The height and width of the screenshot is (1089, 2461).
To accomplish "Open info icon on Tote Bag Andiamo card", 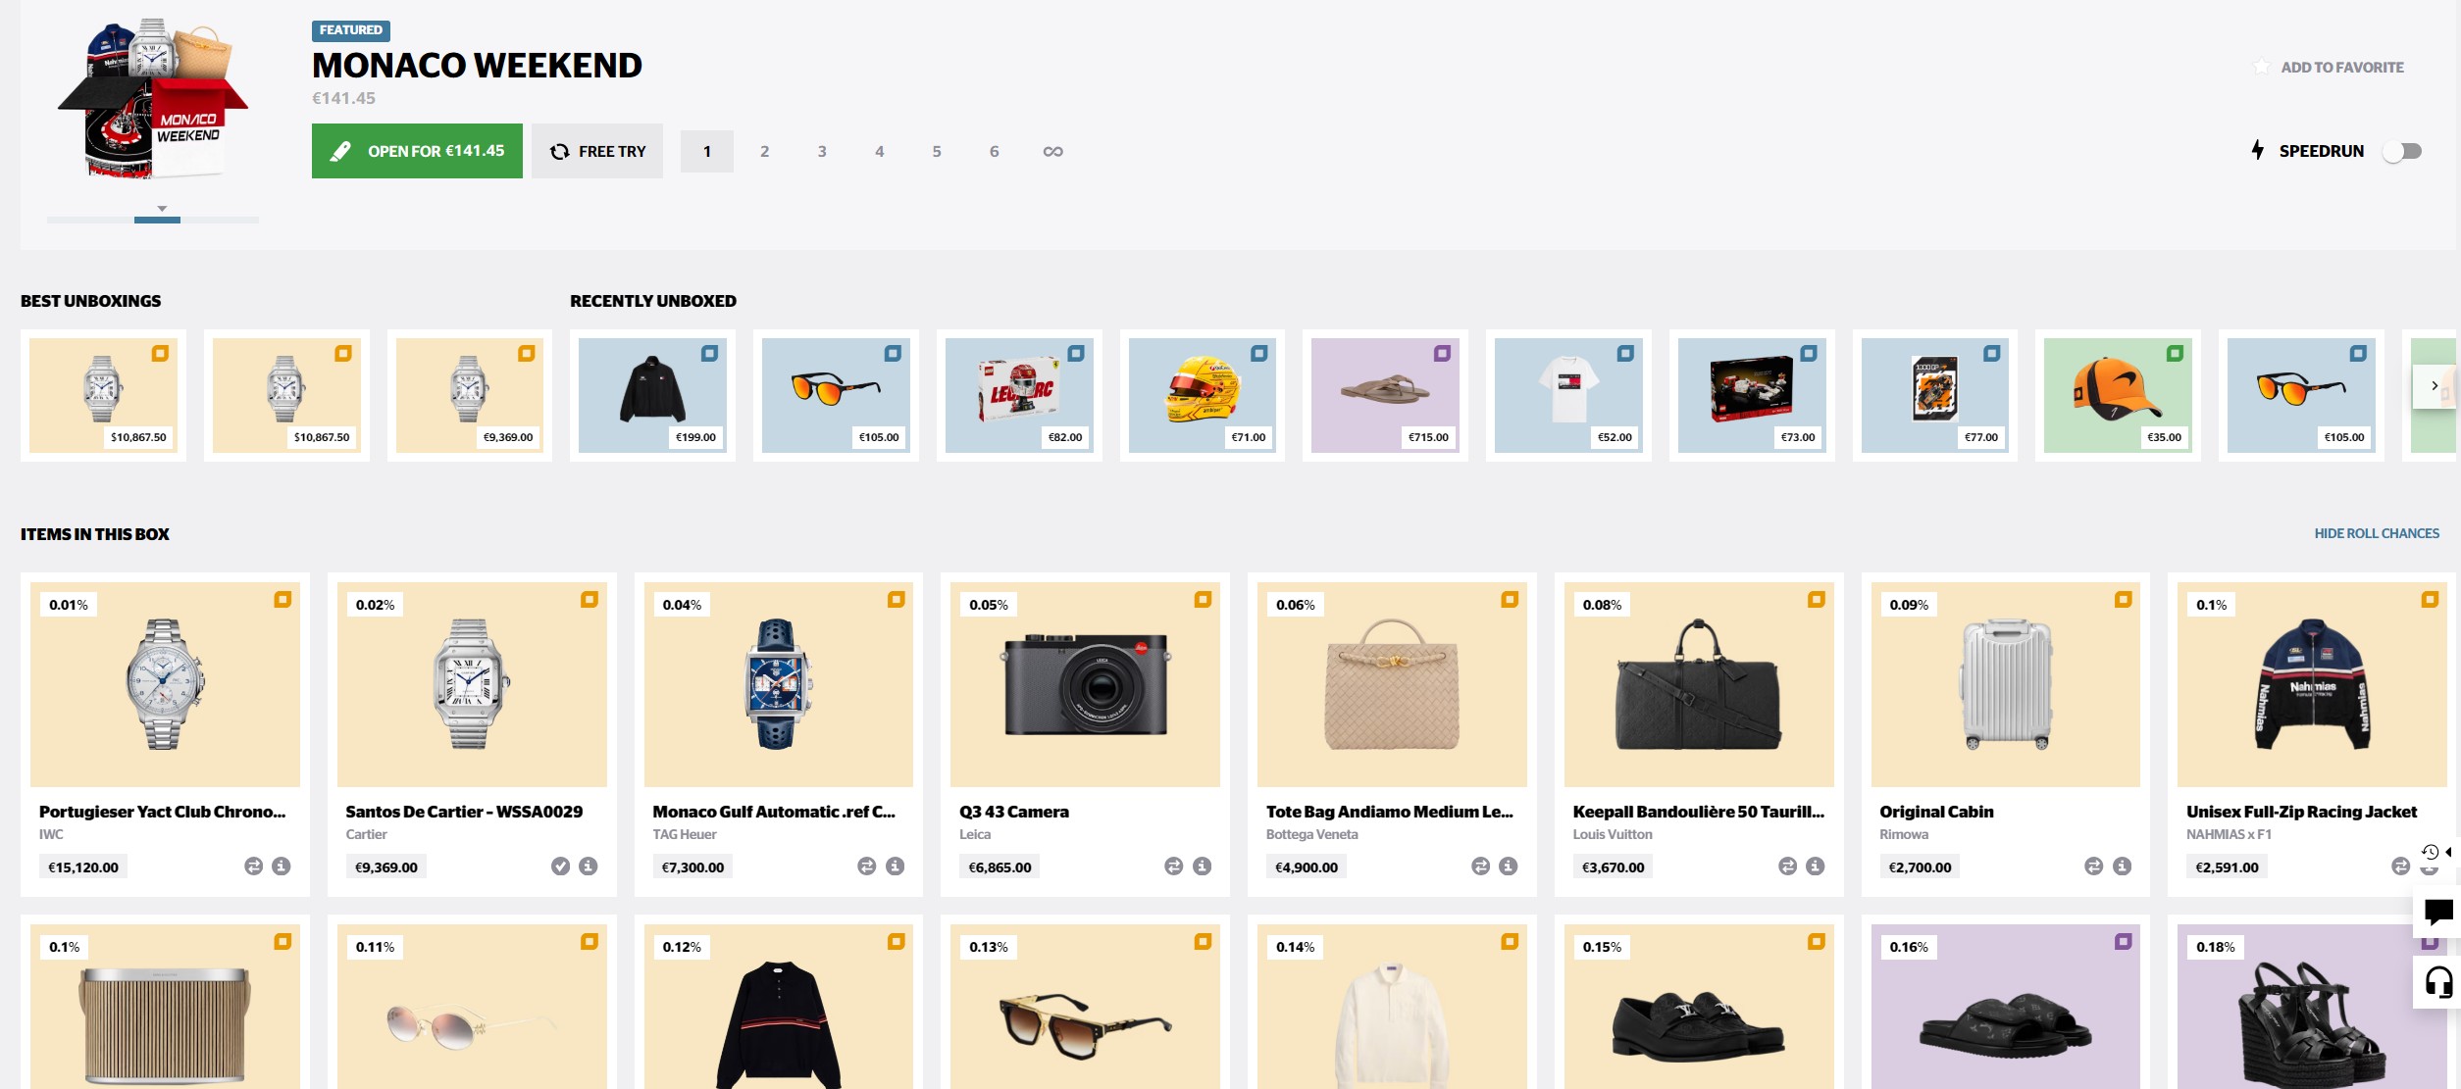I will click(x=1510, y=866).
